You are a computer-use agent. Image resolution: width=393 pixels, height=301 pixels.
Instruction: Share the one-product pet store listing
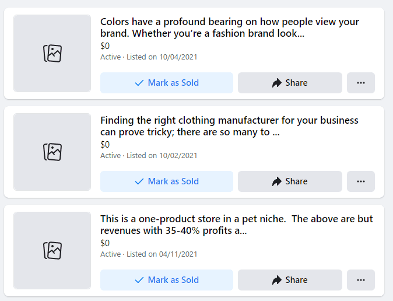pos(290,280)
